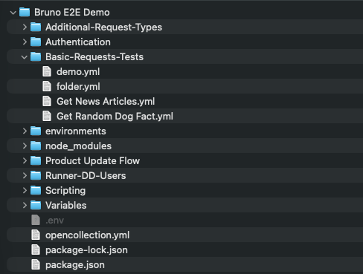This screenshot has width=363, height=274.
Task: Select the environments folder label
Action: 76,131
